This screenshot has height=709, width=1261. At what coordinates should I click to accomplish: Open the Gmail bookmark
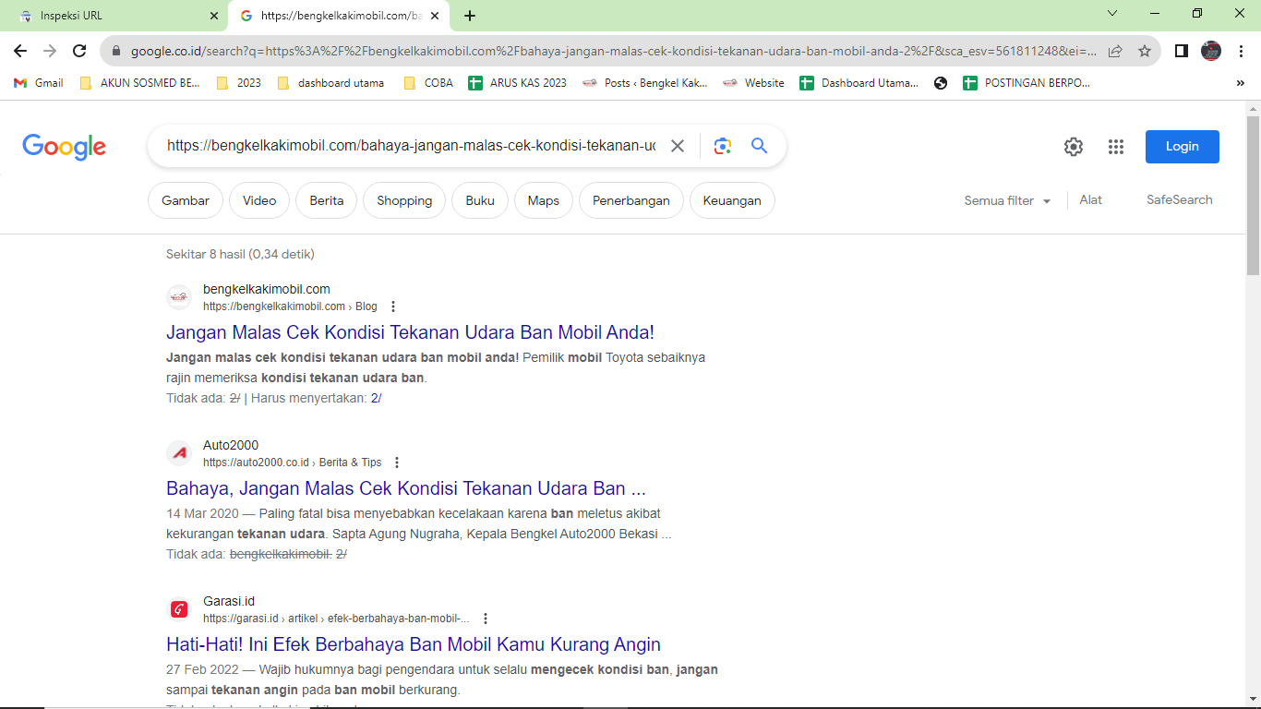point(39,83)
